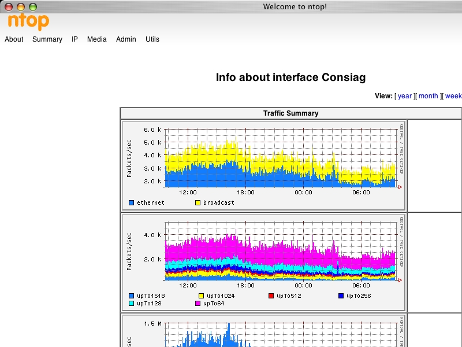Open the Admin menu
Image resolution: width=462 pixels, height=347 pixels.
[x=126, y=39]
